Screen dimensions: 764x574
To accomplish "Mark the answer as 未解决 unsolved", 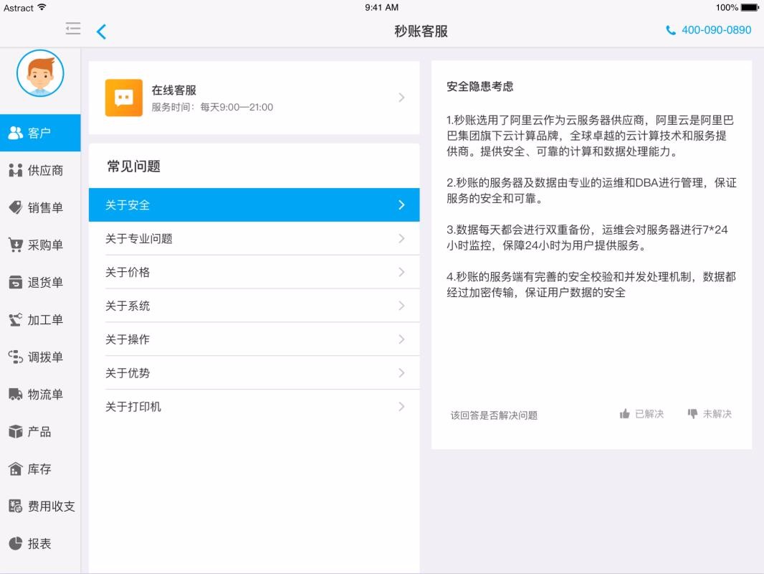I will tap(710, 413).
